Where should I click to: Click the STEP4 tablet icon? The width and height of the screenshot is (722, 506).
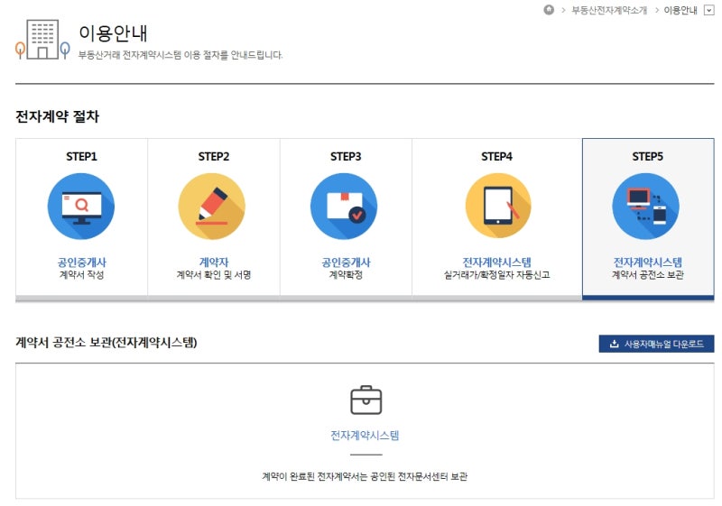(498, 206)
